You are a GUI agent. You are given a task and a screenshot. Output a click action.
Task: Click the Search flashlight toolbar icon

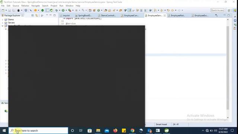point(114,10)
